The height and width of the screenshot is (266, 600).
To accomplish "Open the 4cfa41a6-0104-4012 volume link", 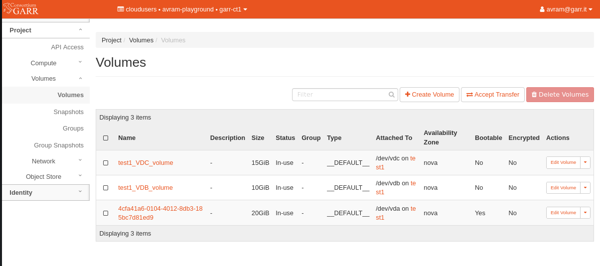I will (160, 213).
